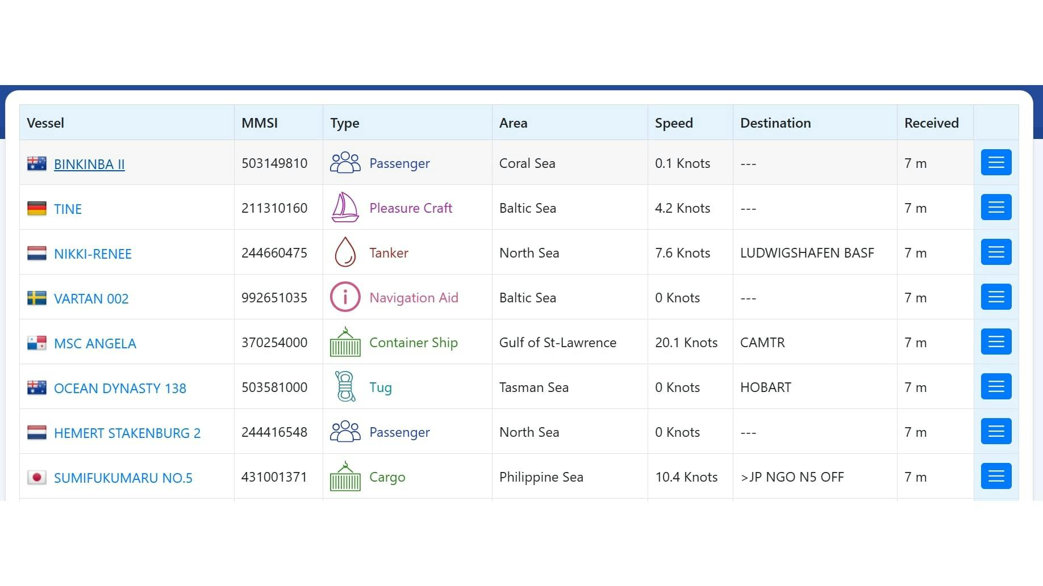Viewport: 1043px width, 586px height.
Task: Open the BINKINBA II vessel link
Action: coord(89,164)
